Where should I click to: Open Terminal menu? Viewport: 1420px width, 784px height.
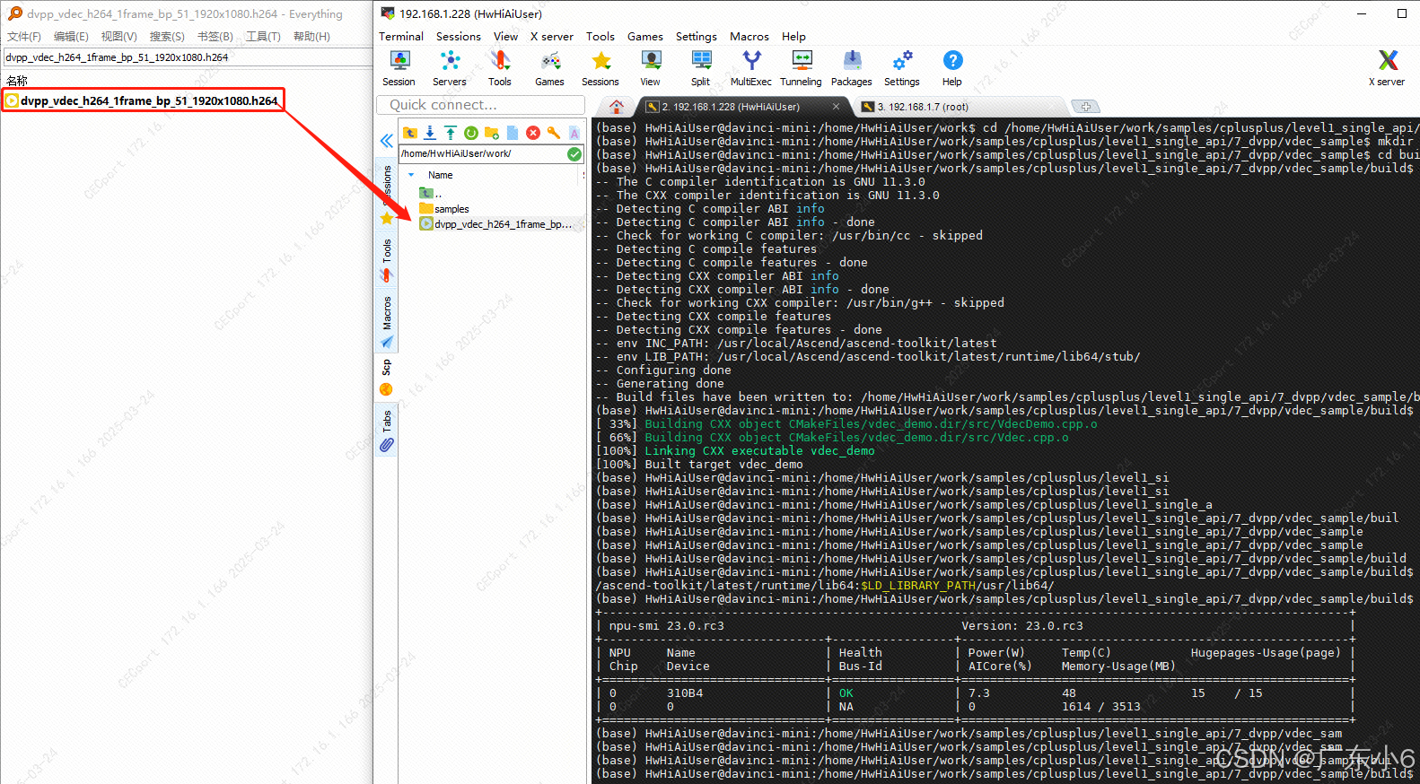click(x=401, y=37)
